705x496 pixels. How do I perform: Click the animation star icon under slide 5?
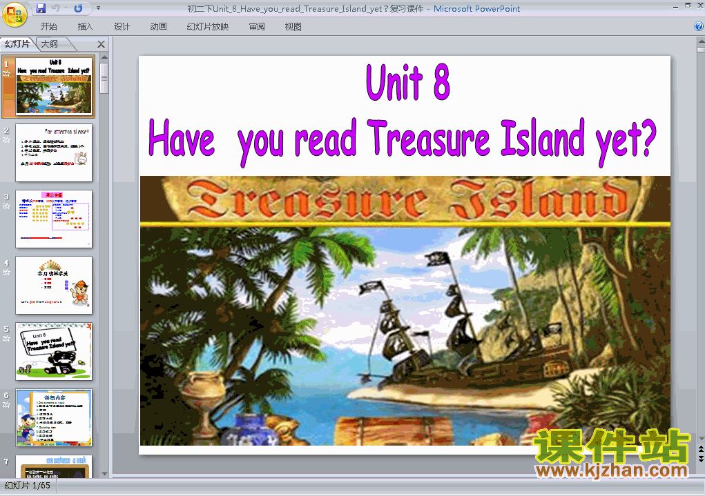(6, 339)
